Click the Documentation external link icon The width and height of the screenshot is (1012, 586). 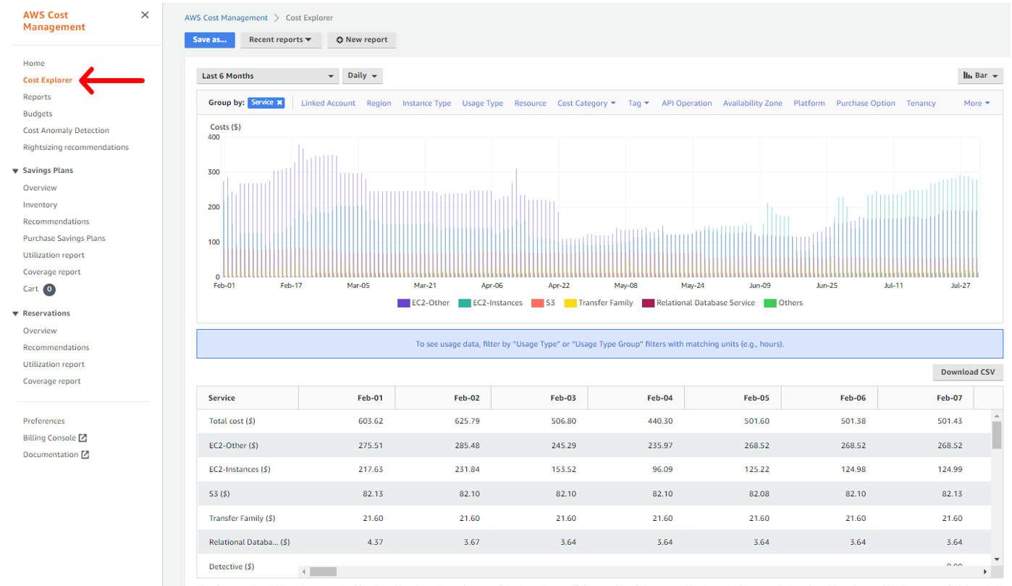click(85, 454)
